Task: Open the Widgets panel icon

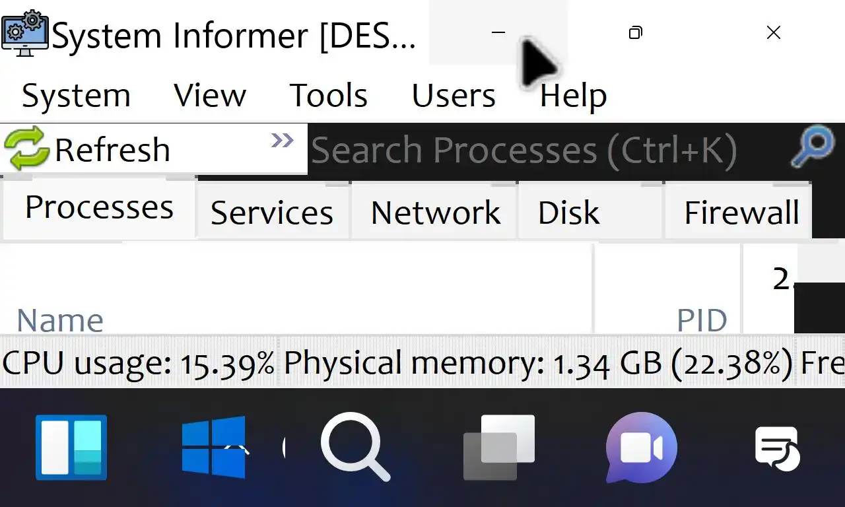Action: [71, 447]
